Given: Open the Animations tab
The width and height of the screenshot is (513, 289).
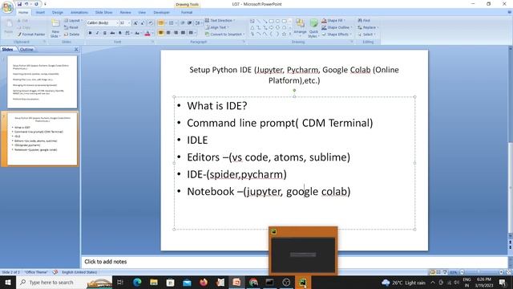Looking at the screenshot, I should pyautogui.click(x=79, y=13).
